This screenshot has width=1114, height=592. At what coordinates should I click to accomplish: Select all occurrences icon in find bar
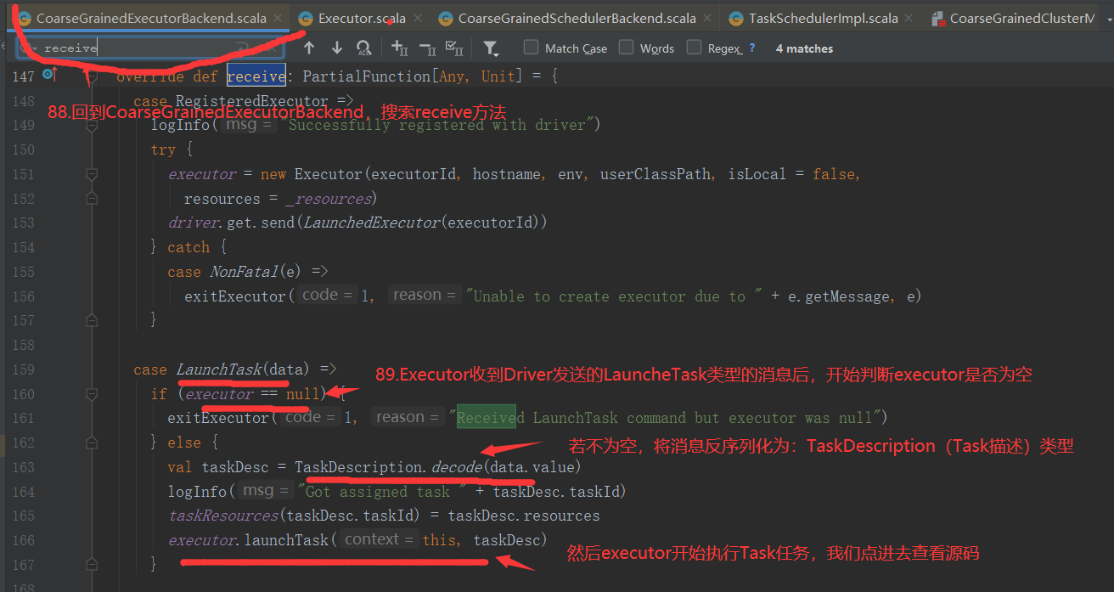tap(454, 48)
